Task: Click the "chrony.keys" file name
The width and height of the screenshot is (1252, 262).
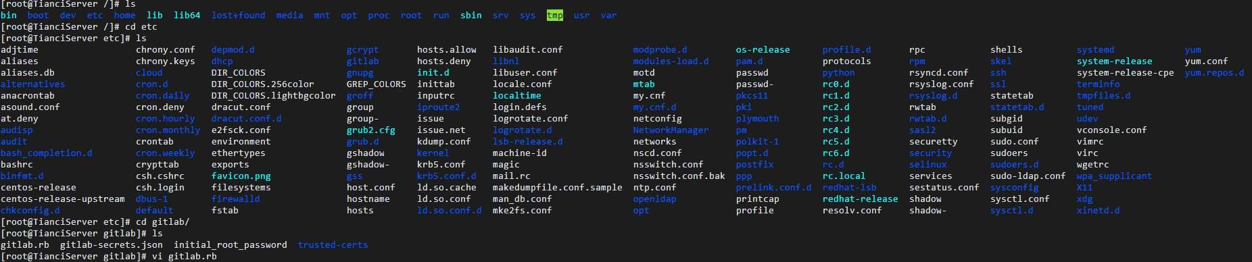Action: [x=166, y=61]
